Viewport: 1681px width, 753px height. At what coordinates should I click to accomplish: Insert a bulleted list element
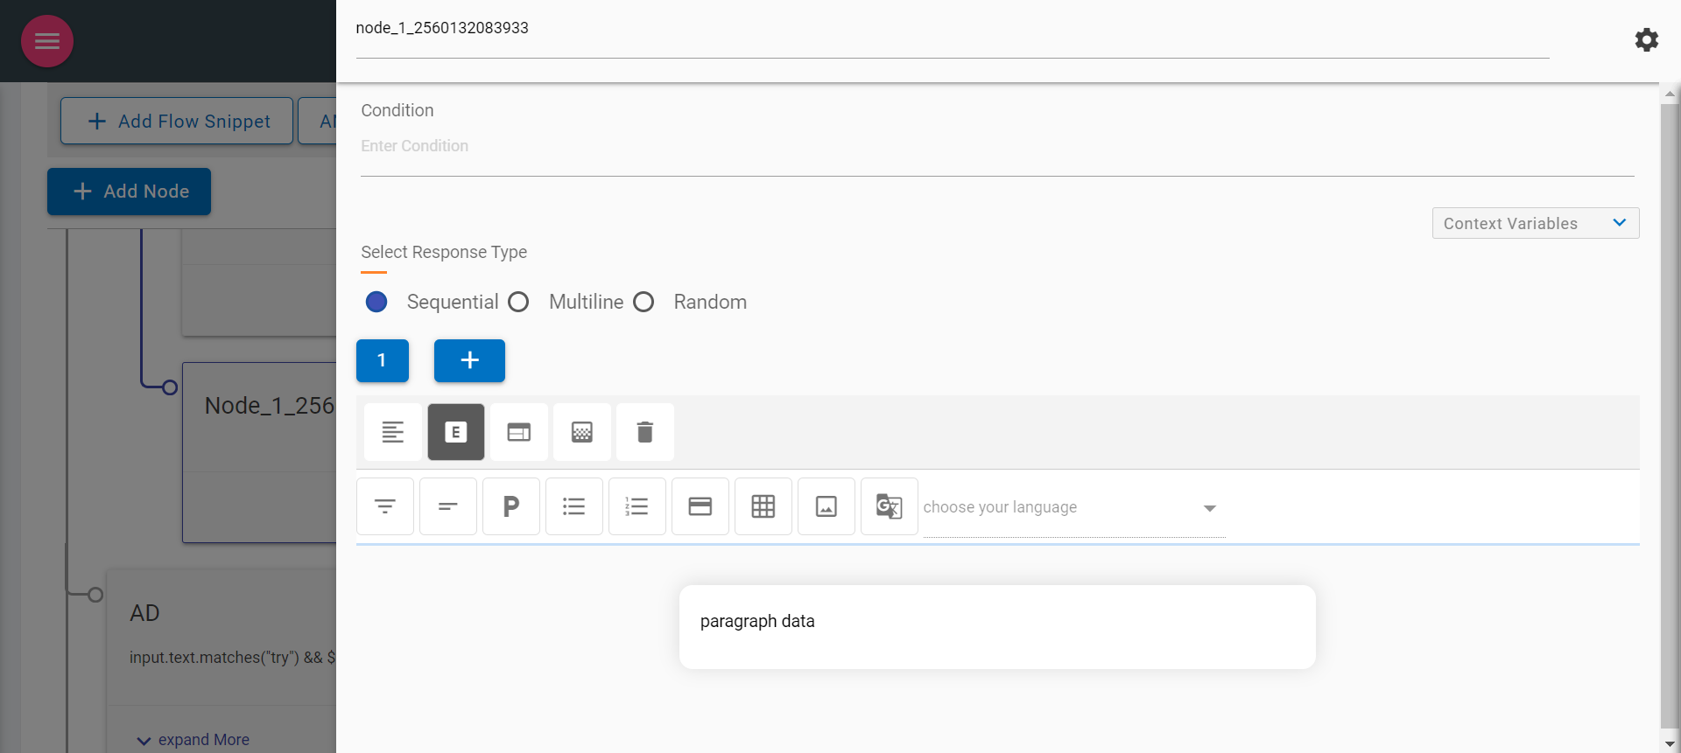coord(574,506)
